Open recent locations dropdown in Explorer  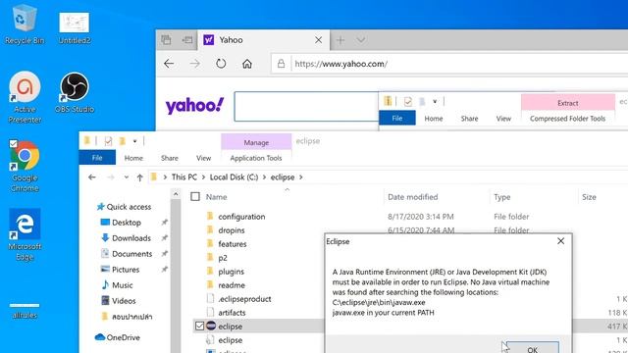pyautogui.click(x=127, y=176)
